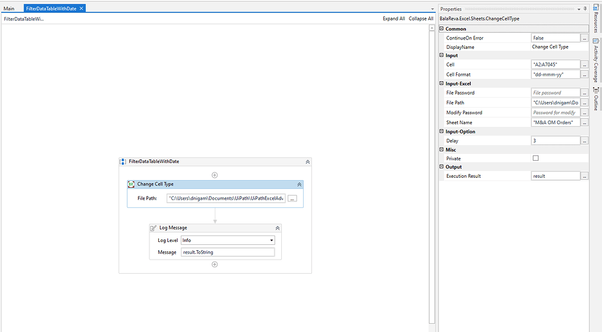Collapse the Change Cell Type activity
Image resolution: width=602 pixels, height=332 pixels.
[299, 184]
